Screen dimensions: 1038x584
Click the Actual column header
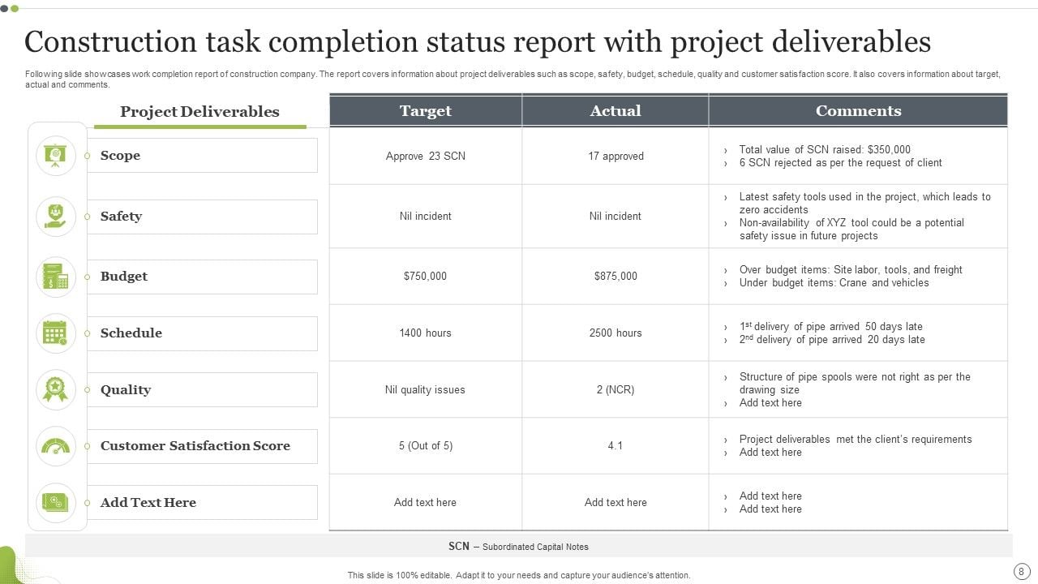(x=616, y=110)
